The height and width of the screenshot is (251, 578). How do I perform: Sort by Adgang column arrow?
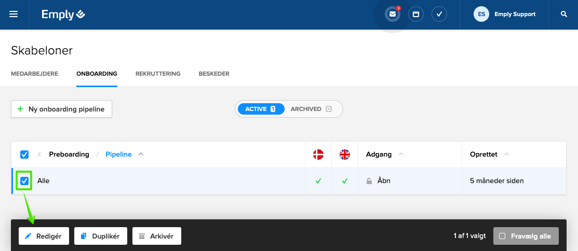pyautogui.click(x=401, y=155)
